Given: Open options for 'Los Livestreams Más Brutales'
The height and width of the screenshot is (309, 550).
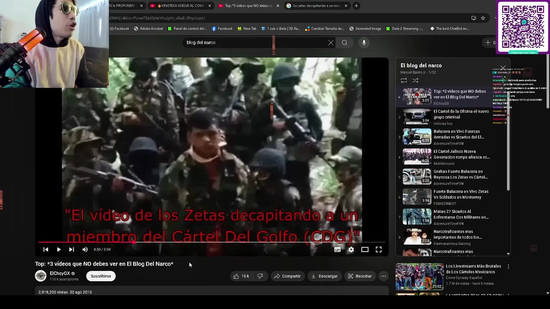Looking at the screenshot, I should [508, 267].
